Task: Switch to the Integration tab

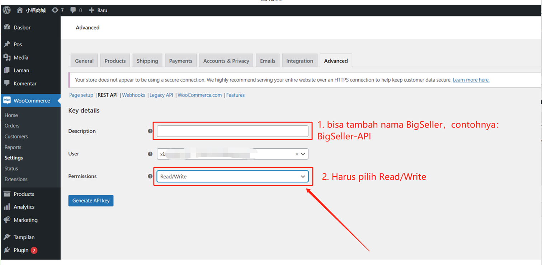Action: point(300,61)
